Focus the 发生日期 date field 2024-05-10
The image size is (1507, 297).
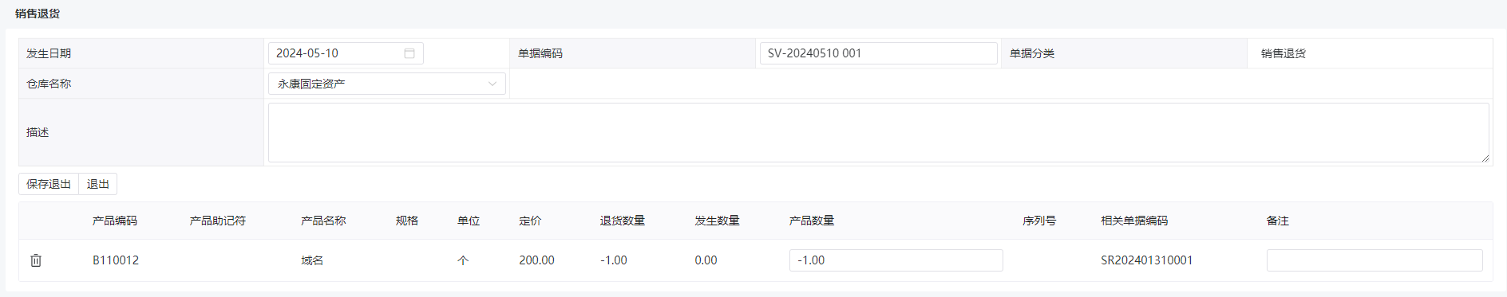(346, 53)
